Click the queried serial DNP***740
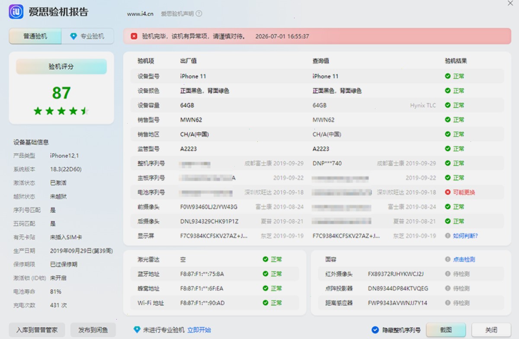 (327, 163)
